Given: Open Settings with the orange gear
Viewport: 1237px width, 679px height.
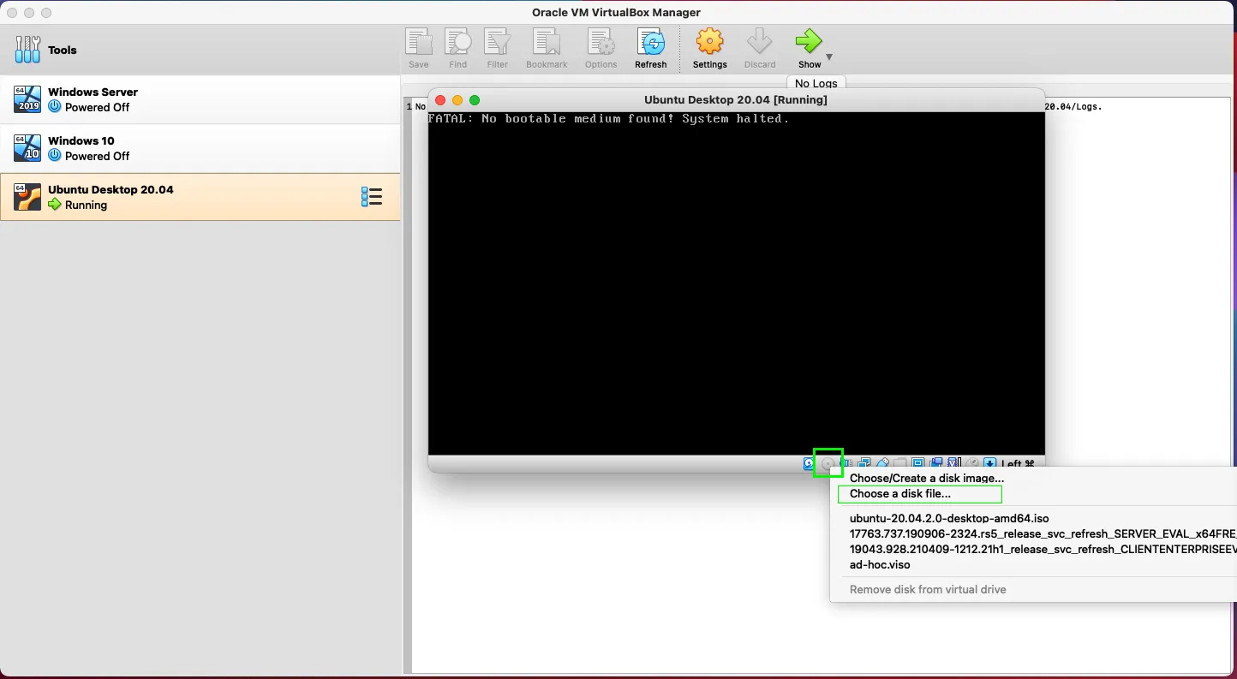Looking at the screenshot, I should click(x=709, y=49).
